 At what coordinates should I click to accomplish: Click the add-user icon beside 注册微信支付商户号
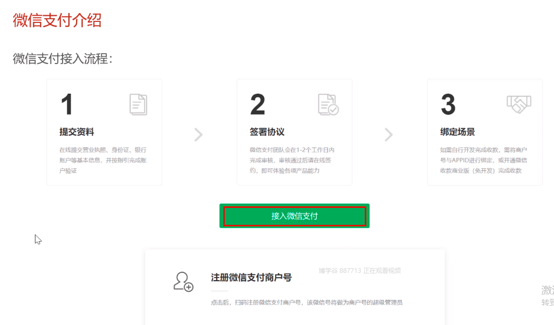(183, 282)
